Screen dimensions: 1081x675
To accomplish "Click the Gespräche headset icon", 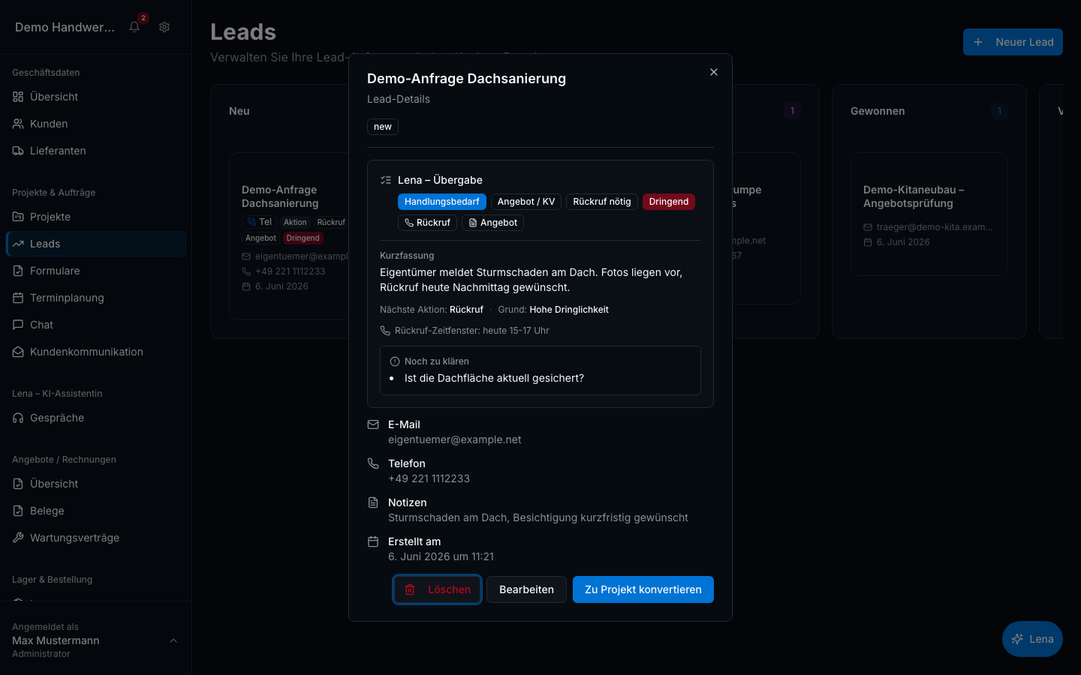I will point(18,418).
